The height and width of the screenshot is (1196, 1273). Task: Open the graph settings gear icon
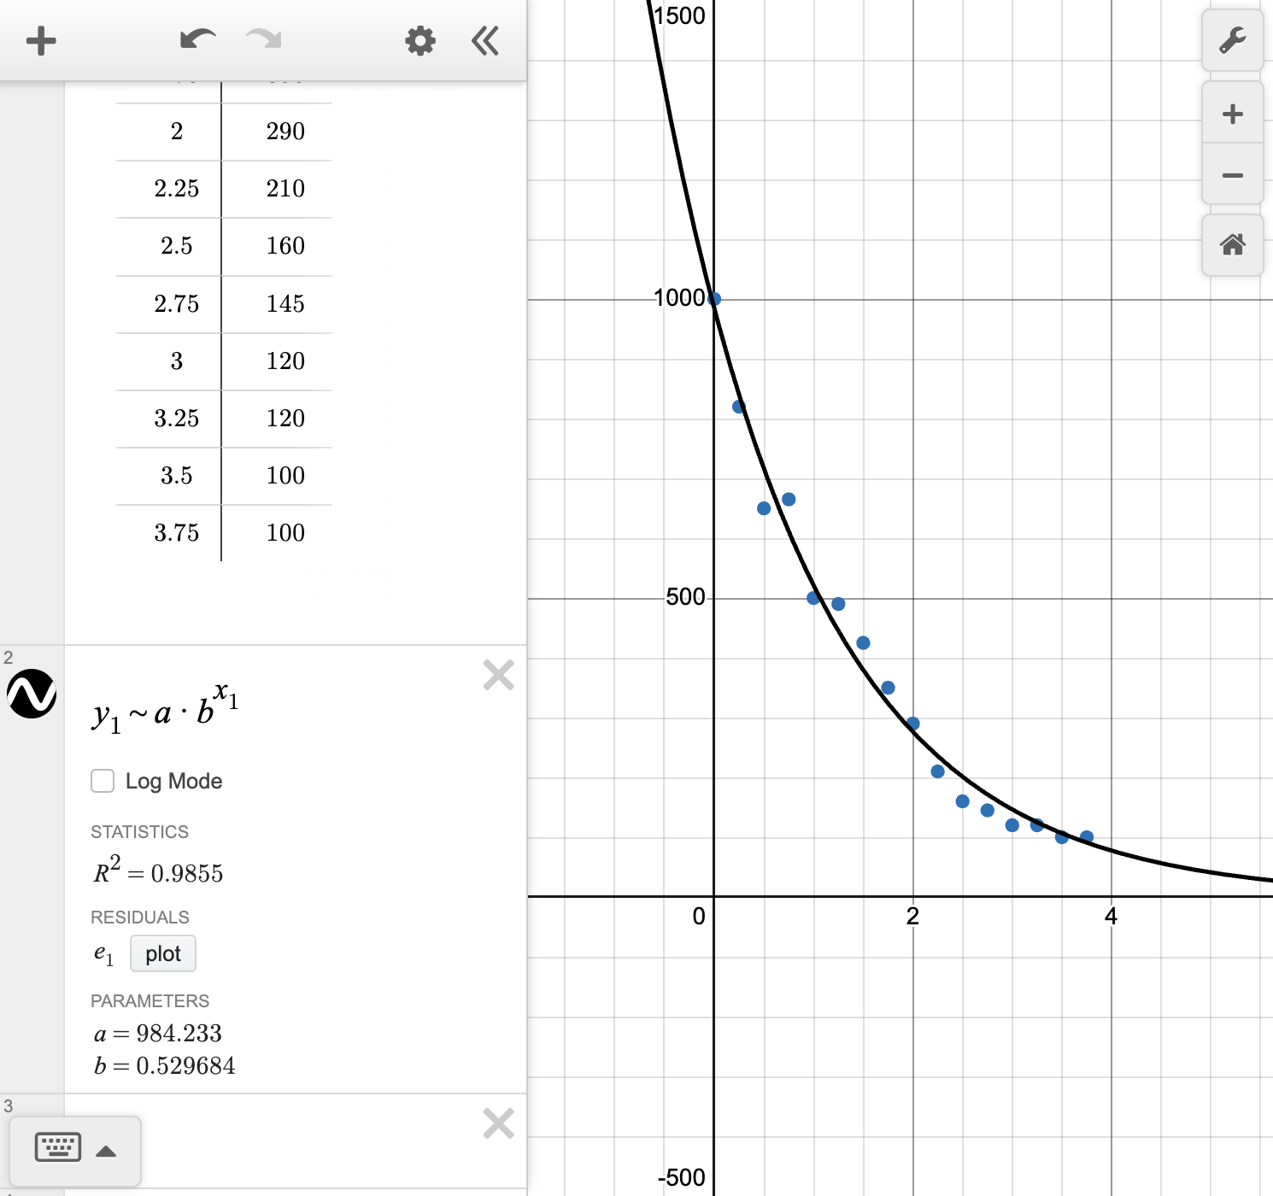point(419,39)
